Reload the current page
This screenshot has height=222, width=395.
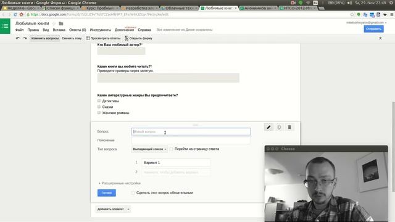pos(15,15)
